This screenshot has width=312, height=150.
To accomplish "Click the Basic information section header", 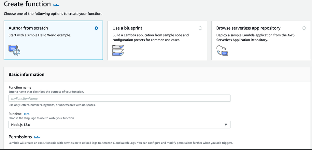I will pyautogui.click(x=26, y=74).
